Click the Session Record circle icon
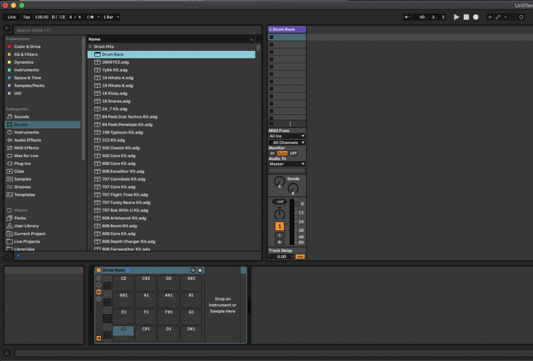 pyautogui.click(x=522, y=17)
